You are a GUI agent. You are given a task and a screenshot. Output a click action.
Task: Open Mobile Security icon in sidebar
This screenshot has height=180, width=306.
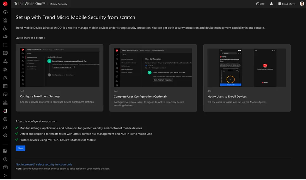click(x=5, y=111)
